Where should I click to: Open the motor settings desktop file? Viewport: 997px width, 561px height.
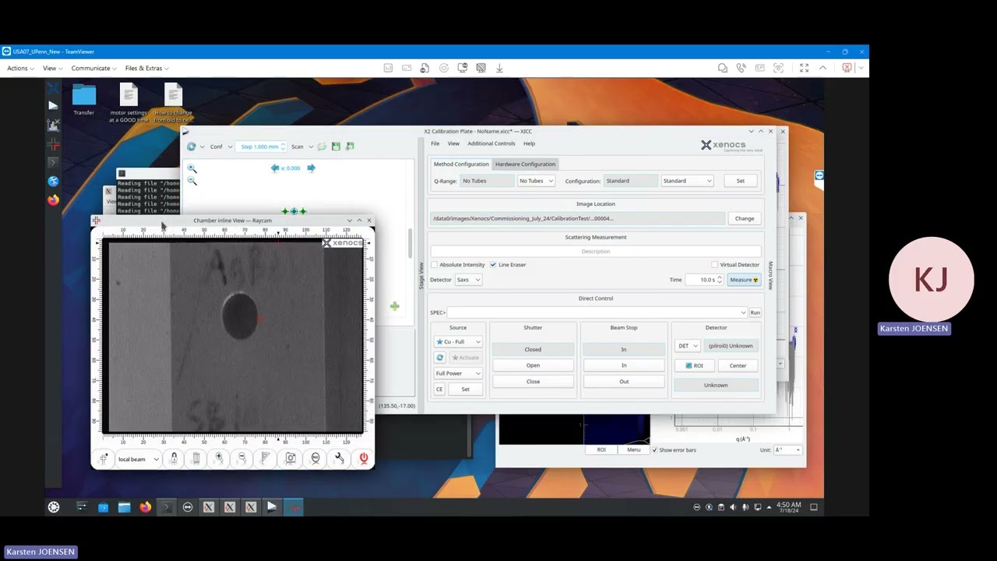click(129, 104)
